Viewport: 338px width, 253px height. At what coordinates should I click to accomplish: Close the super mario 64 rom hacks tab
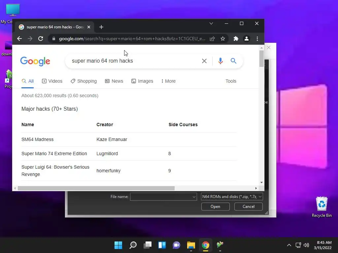click(89, 27)
